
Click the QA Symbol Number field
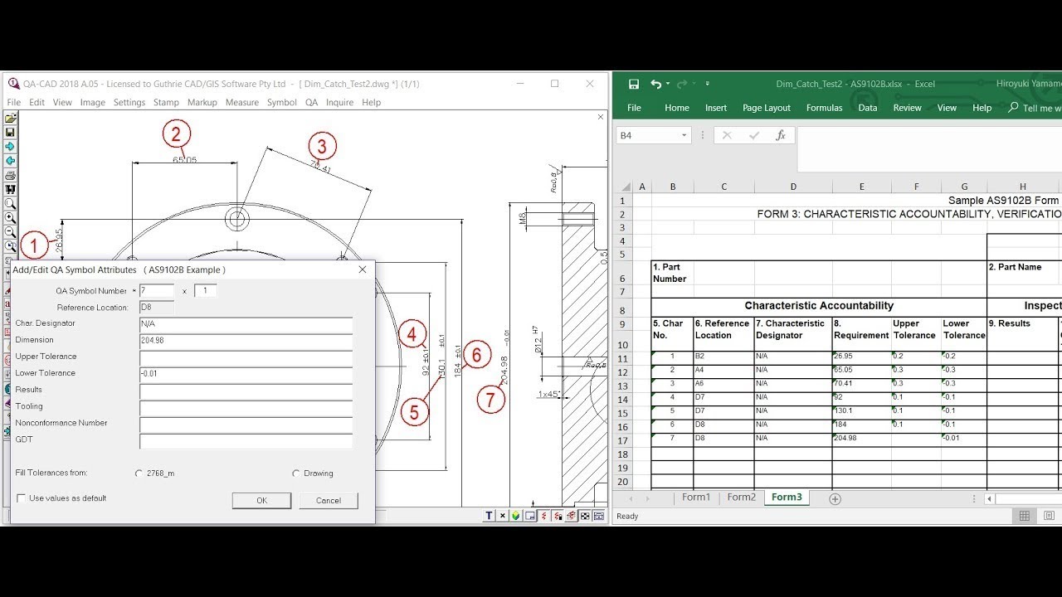(x=157, y=291)
